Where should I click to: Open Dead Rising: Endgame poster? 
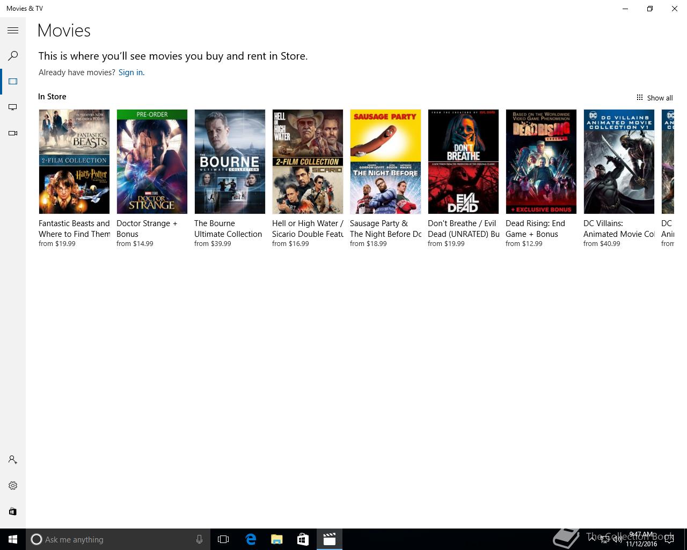pyautogui.click(x=541, y=162)
